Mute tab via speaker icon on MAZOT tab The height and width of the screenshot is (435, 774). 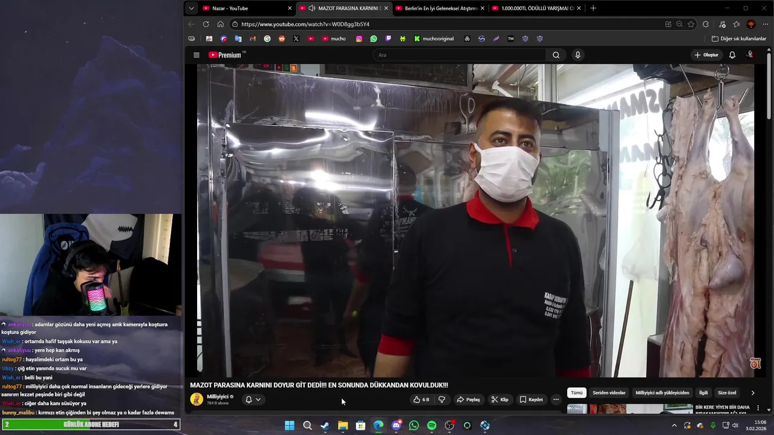pyautogui.click(x=311, y=8)
